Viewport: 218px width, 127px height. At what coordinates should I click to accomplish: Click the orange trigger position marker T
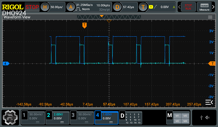click(x=84, y=25)
